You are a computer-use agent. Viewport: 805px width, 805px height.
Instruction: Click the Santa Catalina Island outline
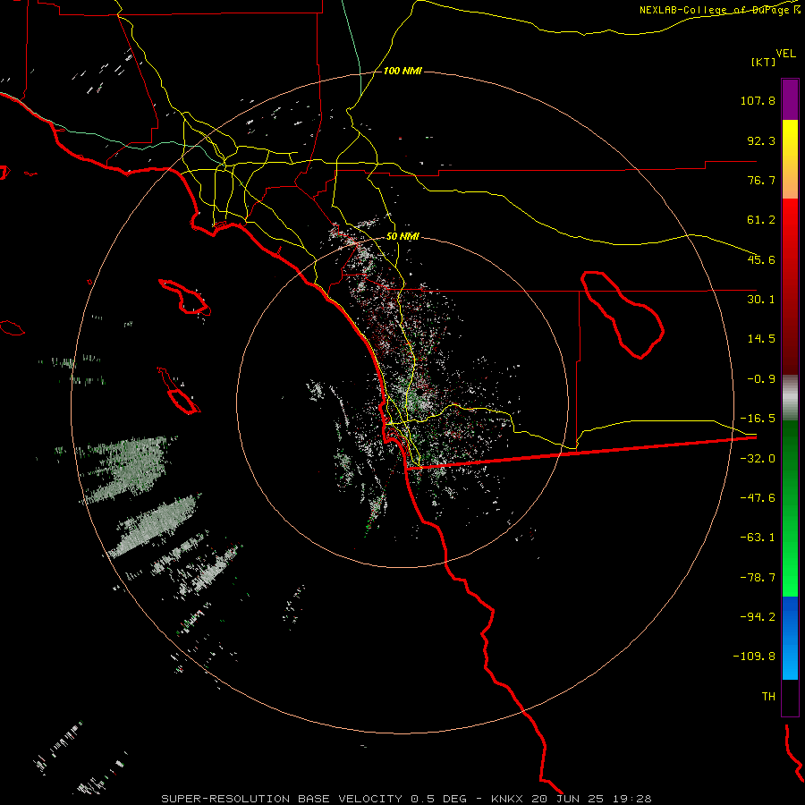tap(185, 297)
